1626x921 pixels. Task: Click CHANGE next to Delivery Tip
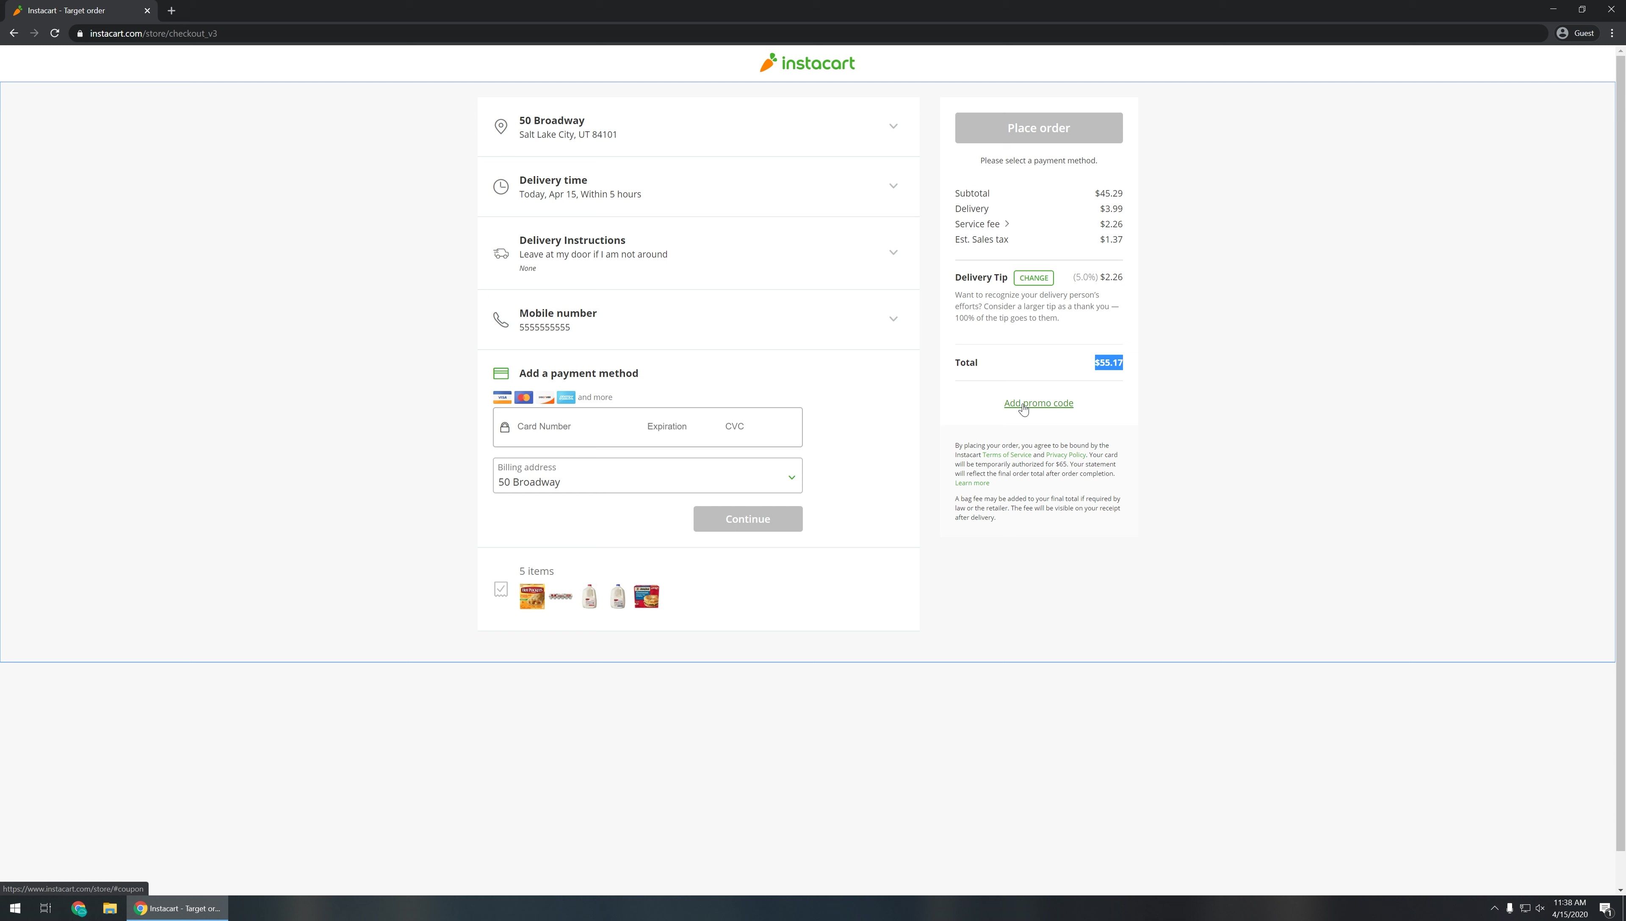pyautogui.click(x=1033, y=278)
